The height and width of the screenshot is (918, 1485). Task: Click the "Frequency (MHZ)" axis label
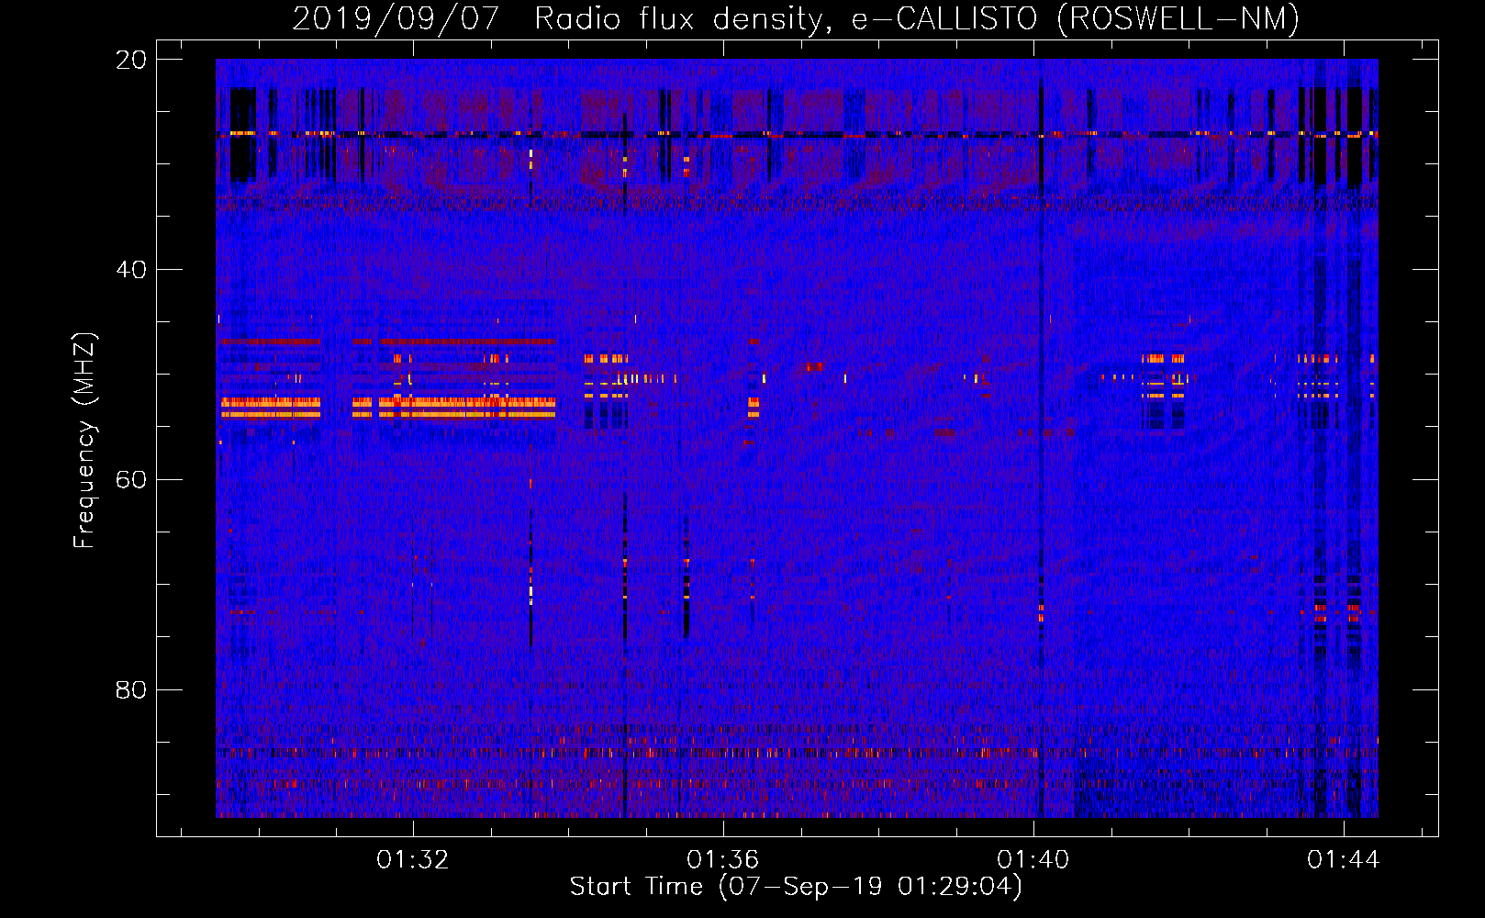click(x=84, y=441)
